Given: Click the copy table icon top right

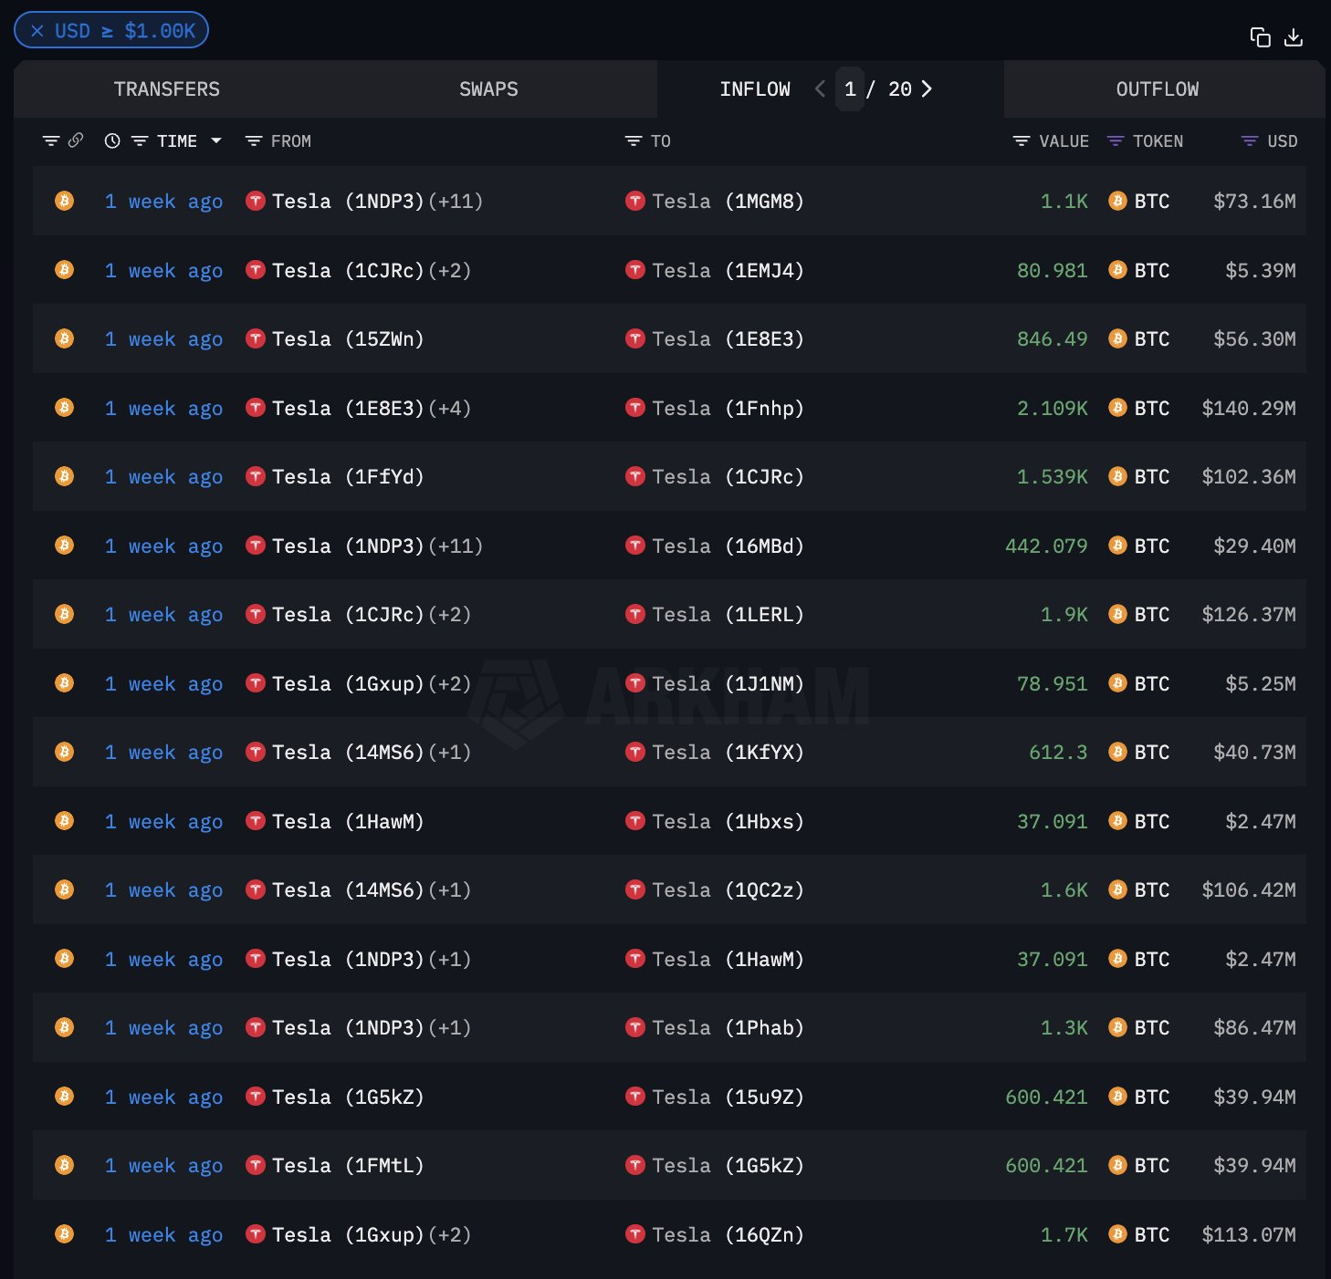Looking at the screenshot, I should coord(1260,37).
